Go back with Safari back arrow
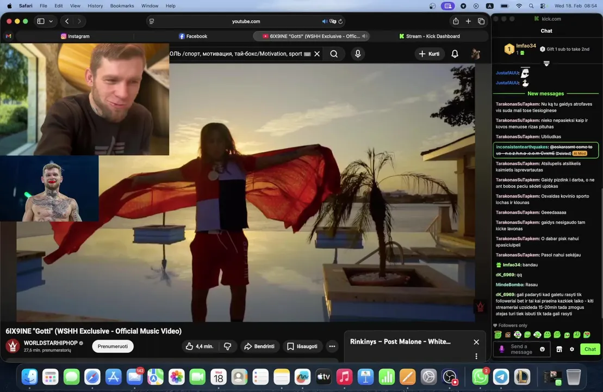Screen dimensions: 603x392 [x=67, y=21]
